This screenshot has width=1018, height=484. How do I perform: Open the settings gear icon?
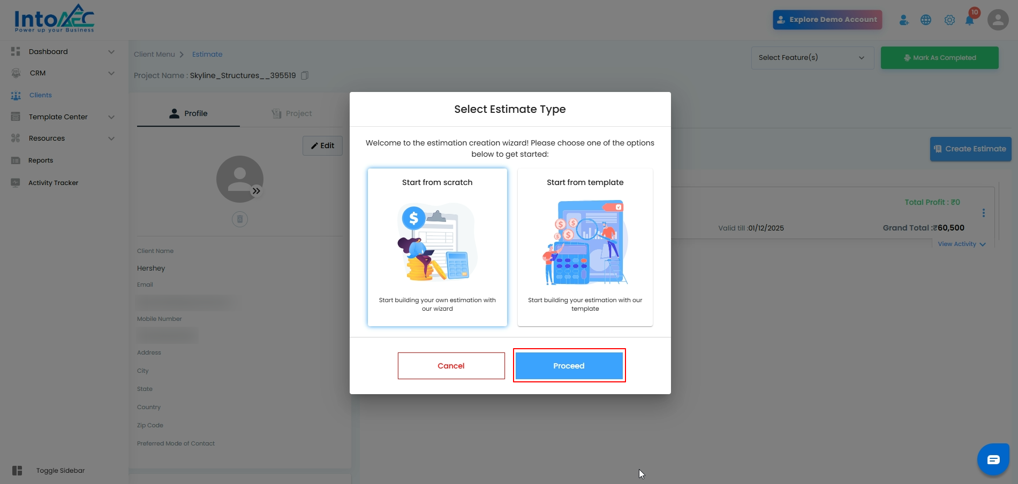tap(949, 20)
